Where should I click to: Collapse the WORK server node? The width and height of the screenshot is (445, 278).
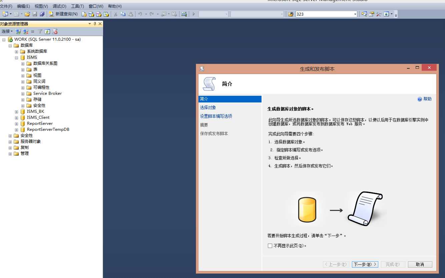click(x=4, y=39)
